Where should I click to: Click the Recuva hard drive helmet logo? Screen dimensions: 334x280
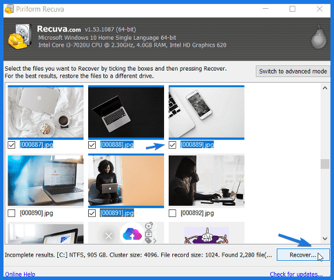click(x=20, y=37)
